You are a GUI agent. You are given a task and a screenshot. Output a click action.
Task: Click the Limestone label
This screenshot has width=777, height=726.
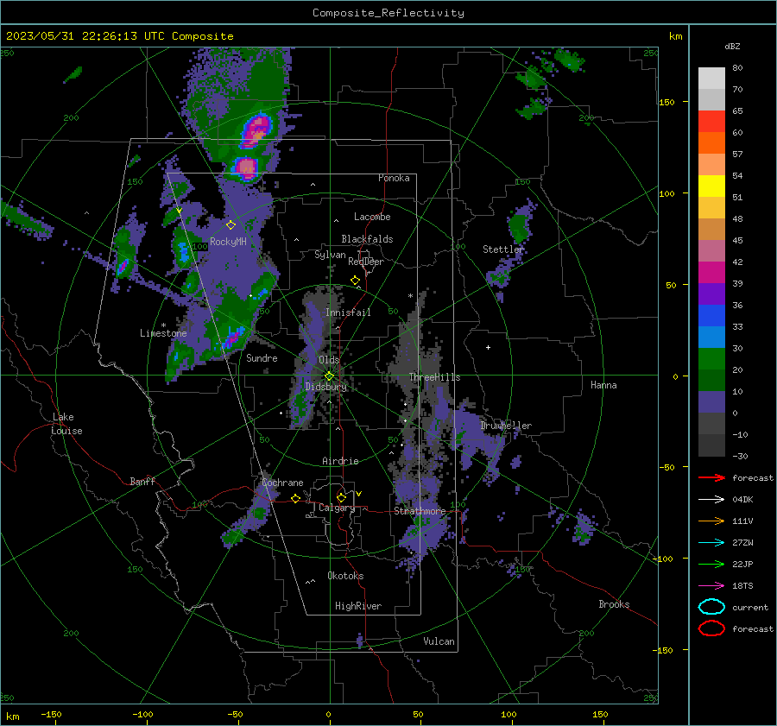(x=163, y=333)
